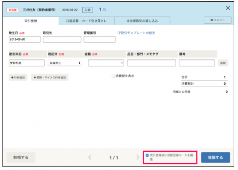
Task: Open 取引テンプレートの設定 link
Action: click(136, 33)
